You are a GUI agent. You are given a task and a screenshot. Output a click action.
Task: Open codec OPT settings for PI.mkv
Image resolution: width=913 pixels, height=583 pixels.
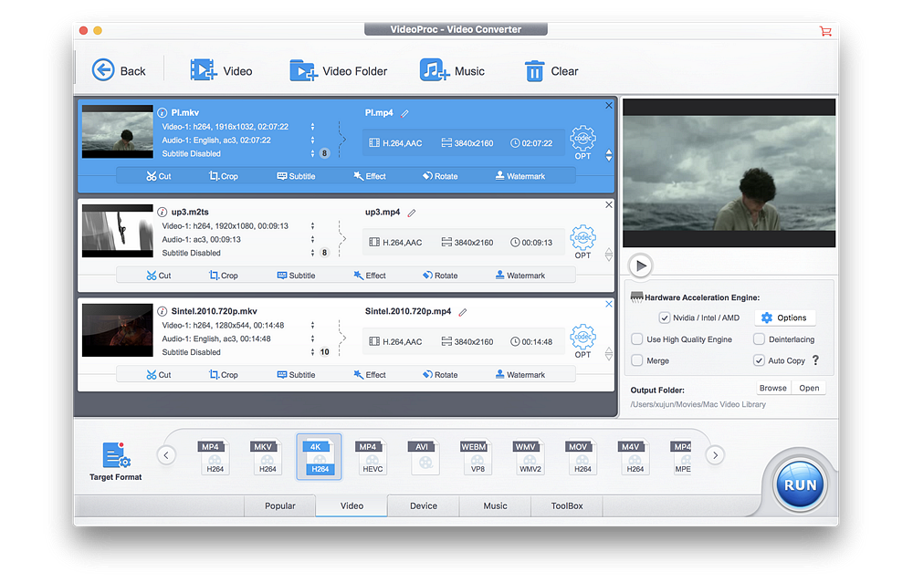point(582,142)
